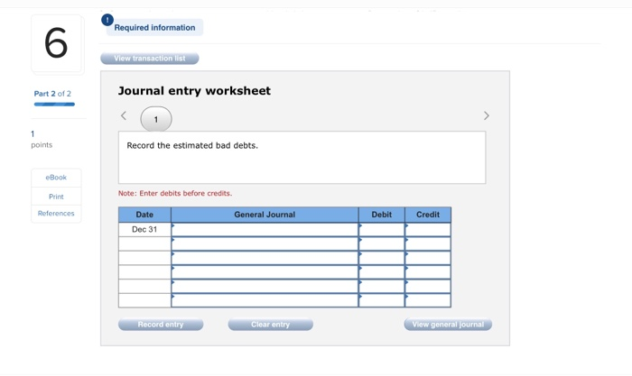Click the Print link
The width and height of the screenshot is (632, 376).
(x=56, y=197)
